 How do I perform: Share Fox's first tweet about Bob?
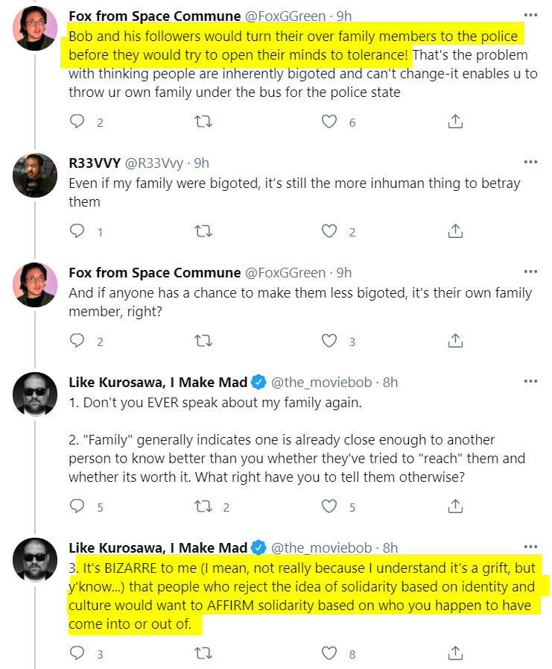pos(456,122)
